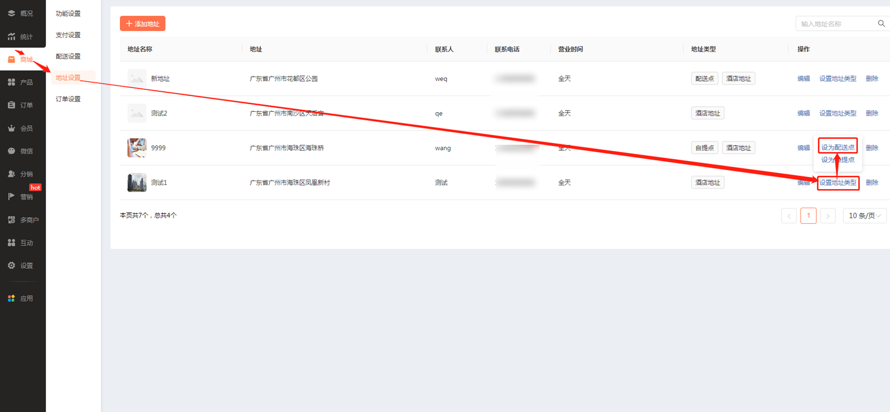Delete the 新地址 row
890x412 pixels.
(x=872, y=79)
